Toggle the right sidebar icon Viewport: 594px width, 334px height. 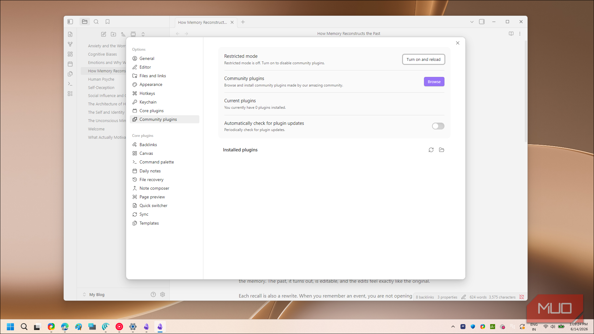coord(482,22)
